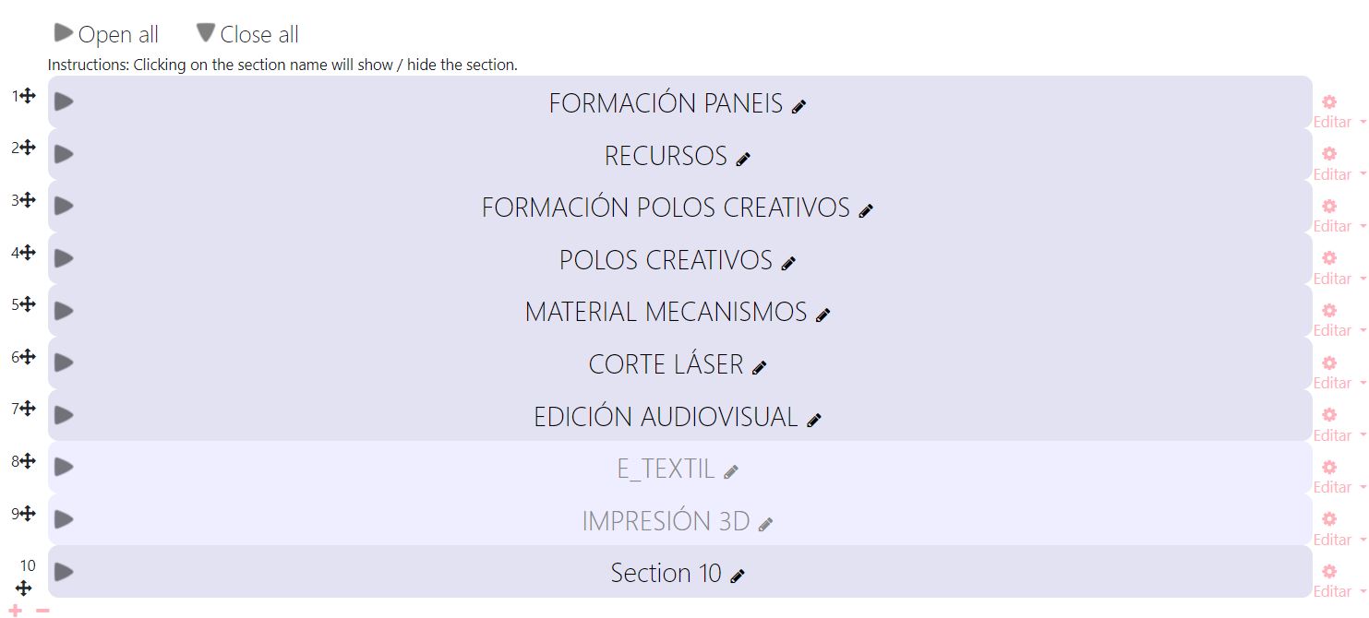
Task: Open the Editar dropdown for RECURSOS
Action: click(1338, 174)
